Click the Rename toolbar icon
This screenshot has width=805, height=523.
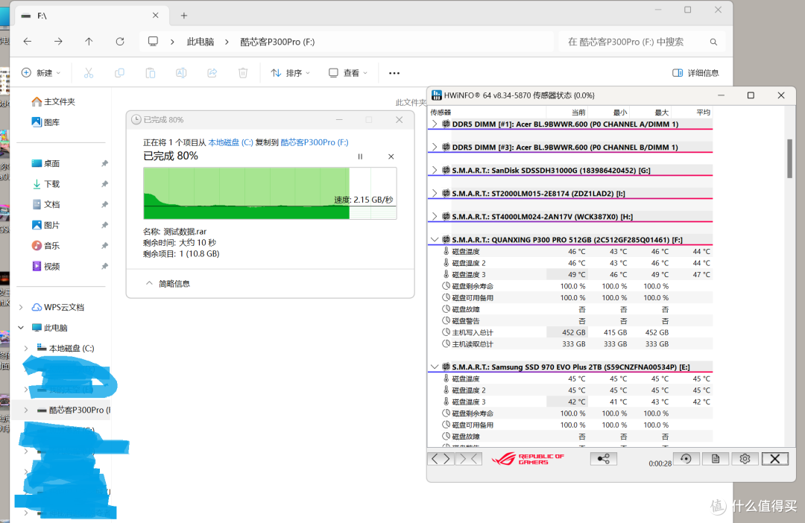tap(181, 73)
